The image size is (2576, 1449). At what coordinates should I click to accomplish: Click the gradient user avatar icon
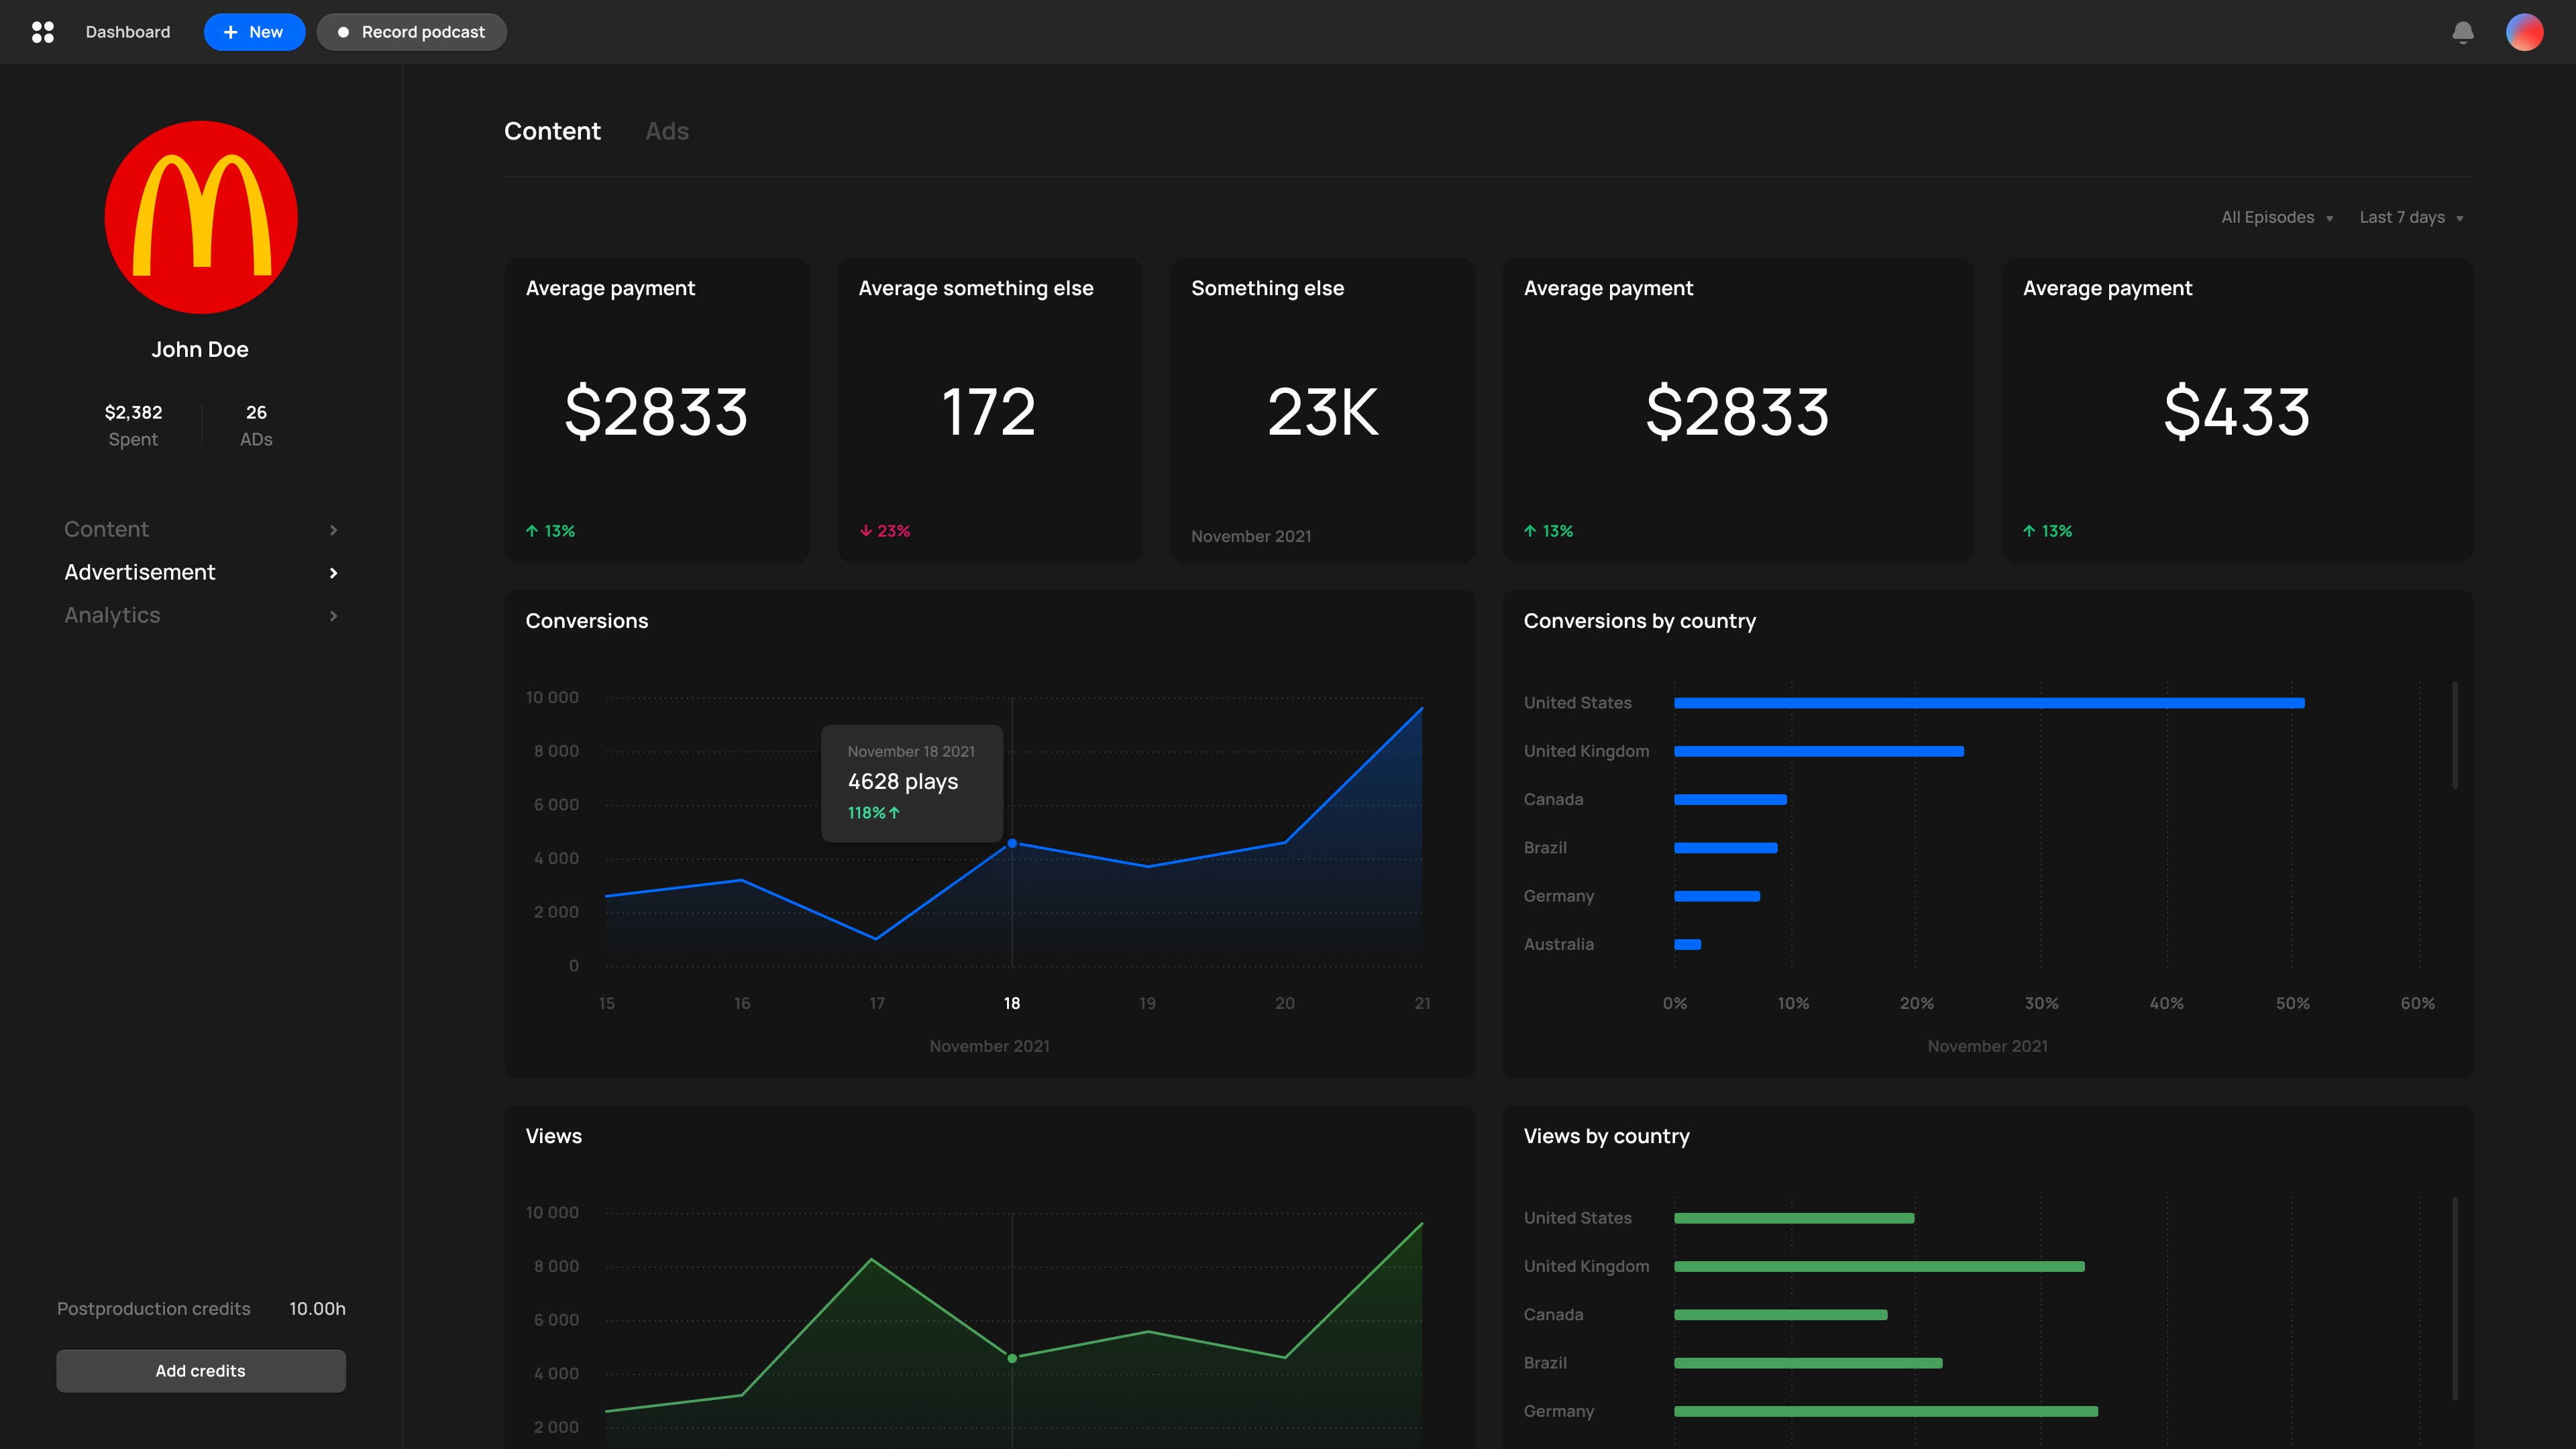(2524, 32)
